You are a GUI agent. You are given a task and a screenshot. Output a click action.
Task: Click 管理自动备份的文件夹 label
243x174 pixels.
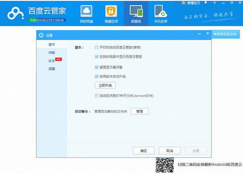(x=111, y=111)
